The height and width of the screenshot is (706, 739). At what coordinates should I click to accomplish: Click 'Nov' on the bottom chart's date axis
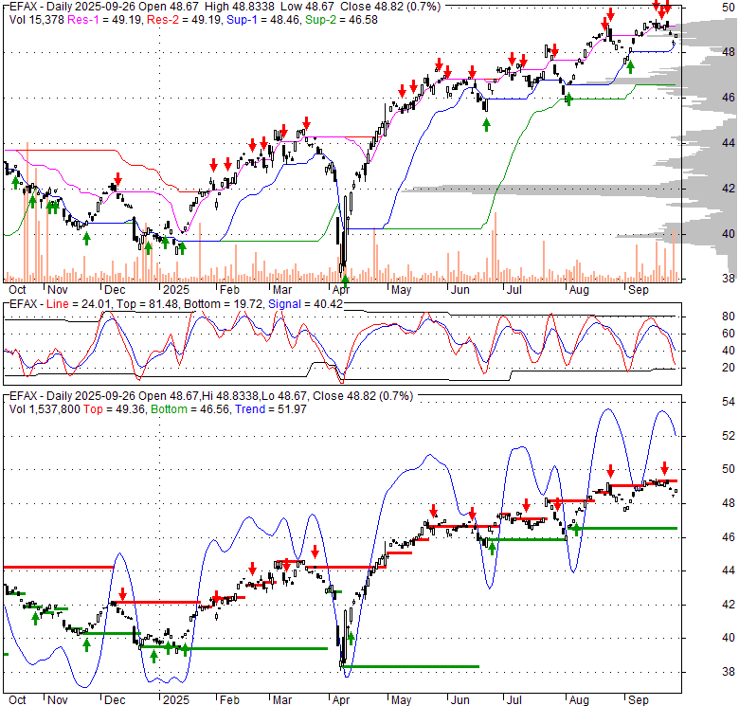click(x=58, y=700)
